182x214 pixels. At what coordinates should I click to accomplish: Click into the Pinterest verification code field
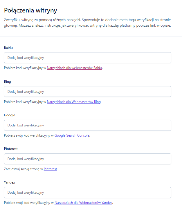click(x=88, y=159)
